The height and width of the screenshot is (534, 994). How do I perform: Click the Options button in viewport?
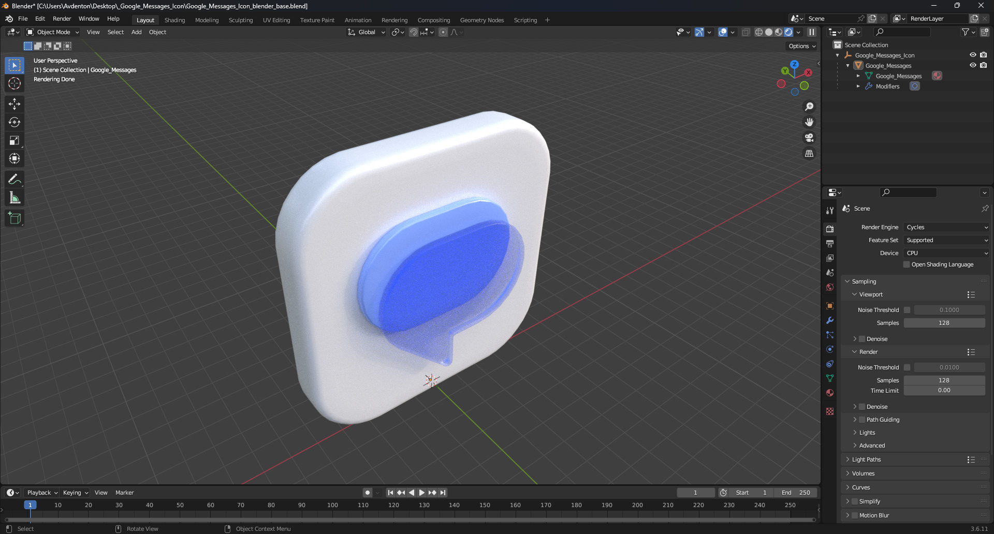point(802,46)
